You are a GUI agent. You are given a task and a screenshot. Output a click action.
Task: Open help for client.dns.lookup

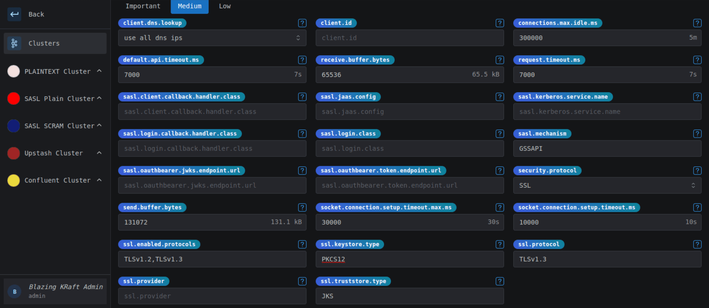(302, 23)
